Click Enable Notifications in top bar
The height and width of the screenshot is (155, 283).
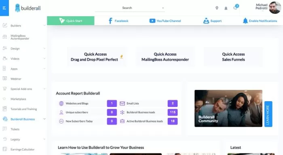[x=260, y=21]
